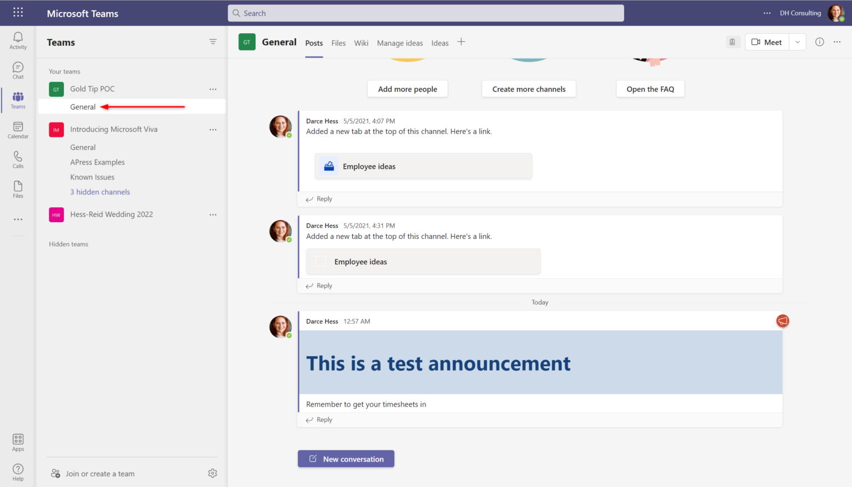Expand the Meet button dropdown chevron
The image size is (852, 487).
(797, 42)
